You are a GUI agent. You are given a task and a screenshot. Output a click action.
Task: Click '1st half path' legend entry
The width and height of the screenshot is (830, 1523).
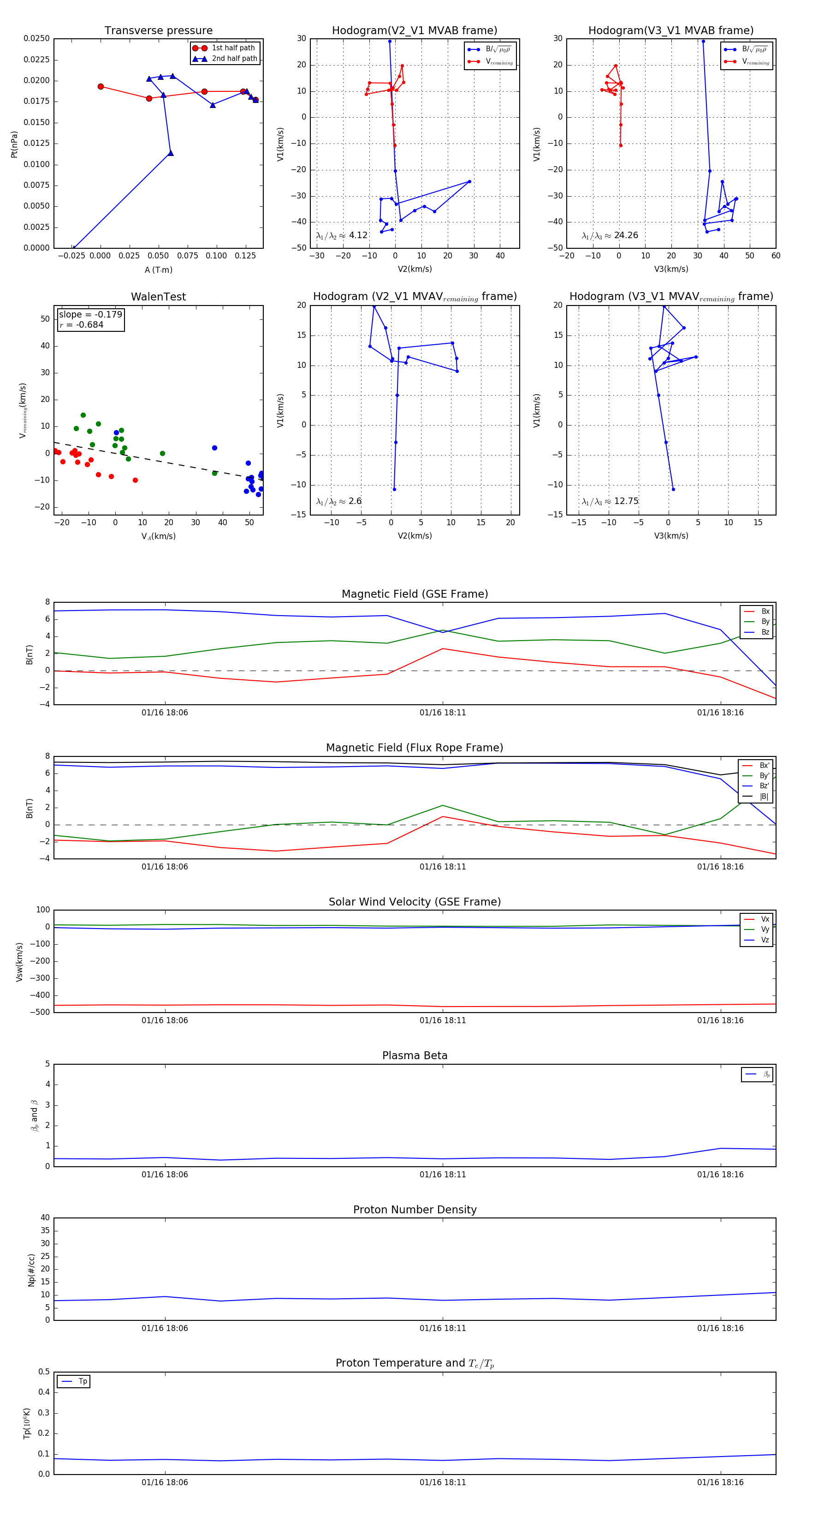(x=225, y=48)
